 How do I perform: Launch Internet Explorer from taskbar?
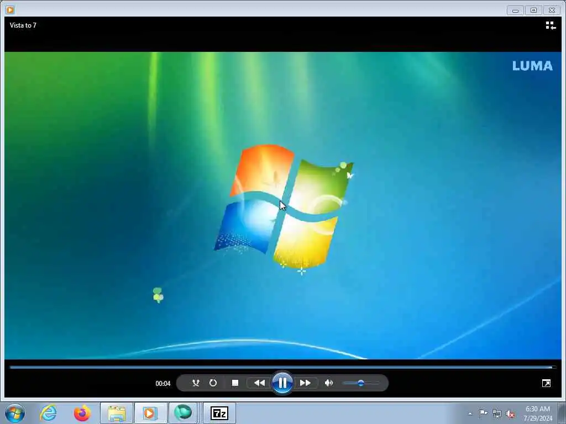(x=49, y=413)
